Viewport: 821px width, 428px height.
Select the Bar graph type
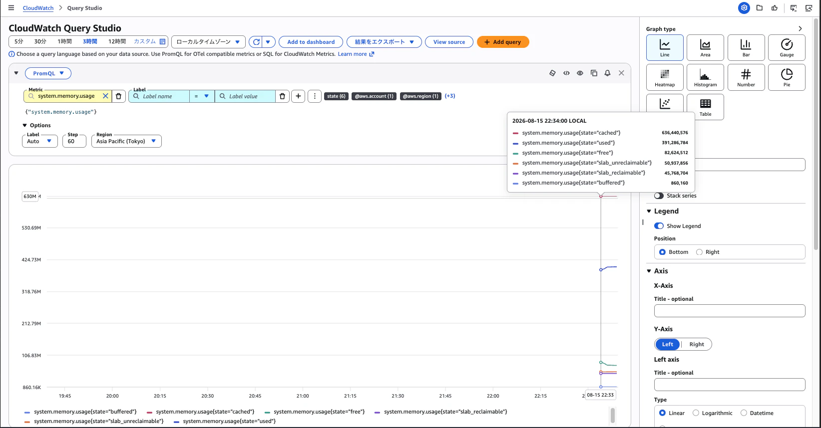(746, 48)
